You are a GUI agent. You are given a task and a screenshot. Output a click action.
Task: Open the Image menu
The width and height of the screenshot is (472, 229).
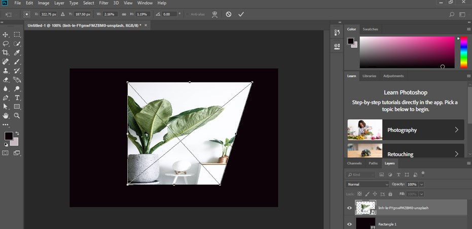(44, 3)
